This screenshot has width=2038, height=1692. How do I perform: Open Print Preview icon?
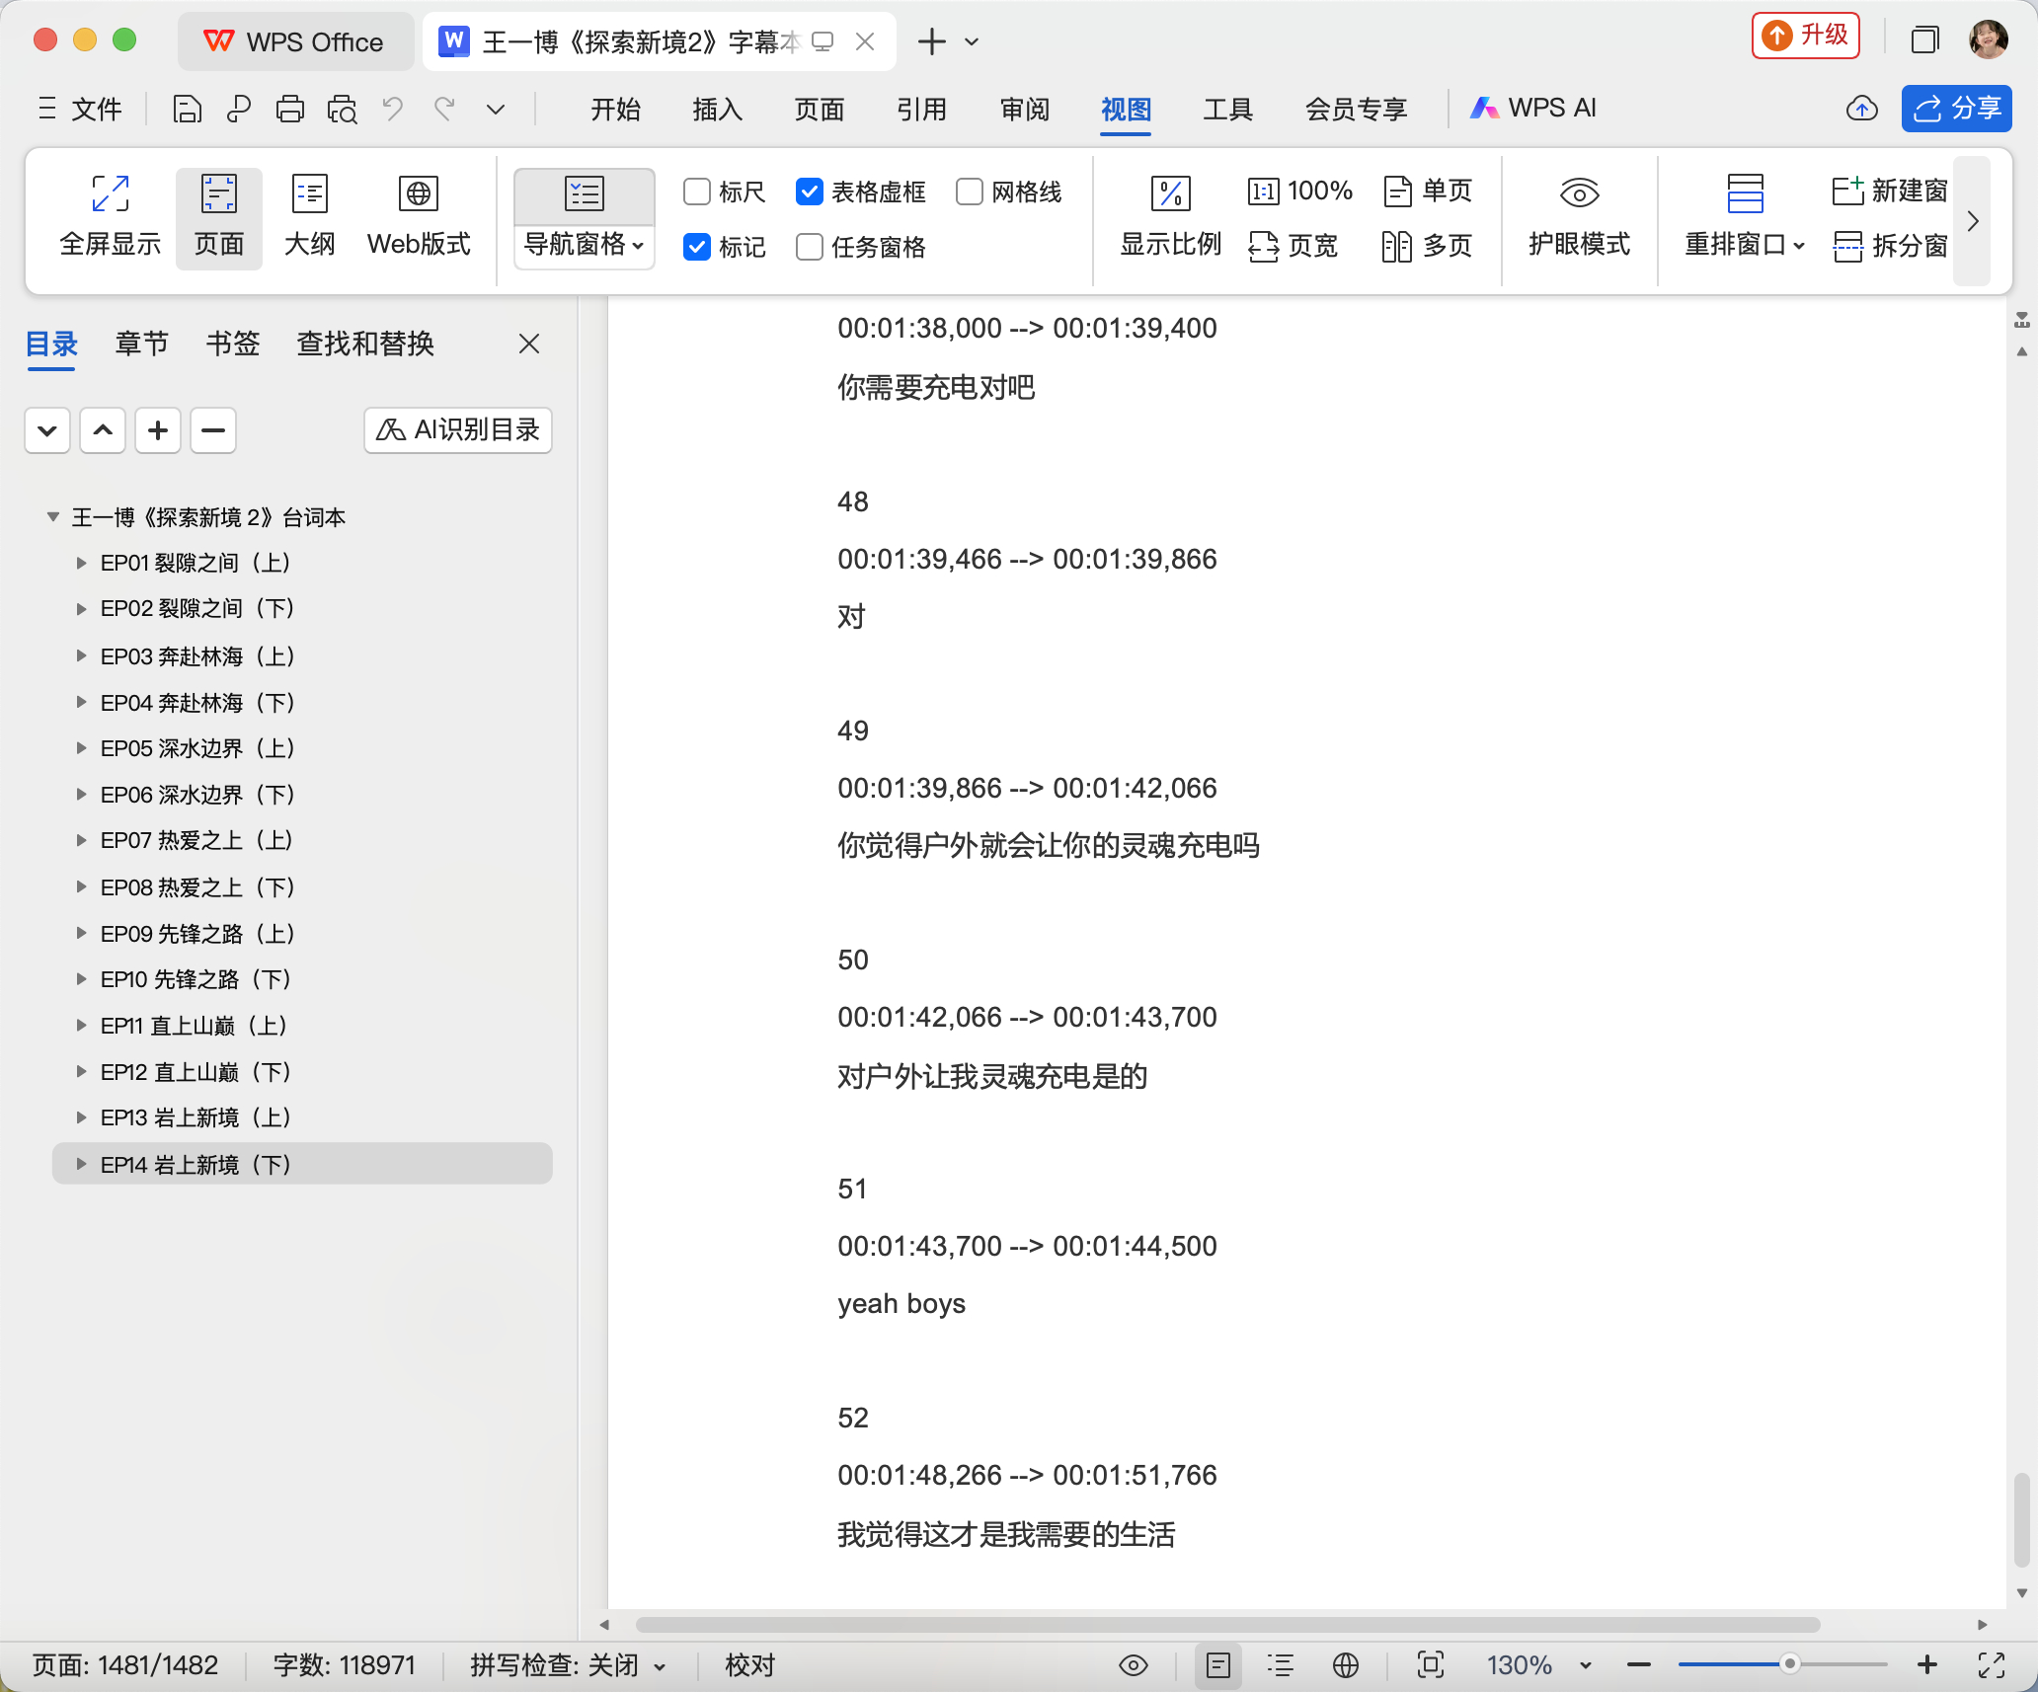[x=342, y=109]
